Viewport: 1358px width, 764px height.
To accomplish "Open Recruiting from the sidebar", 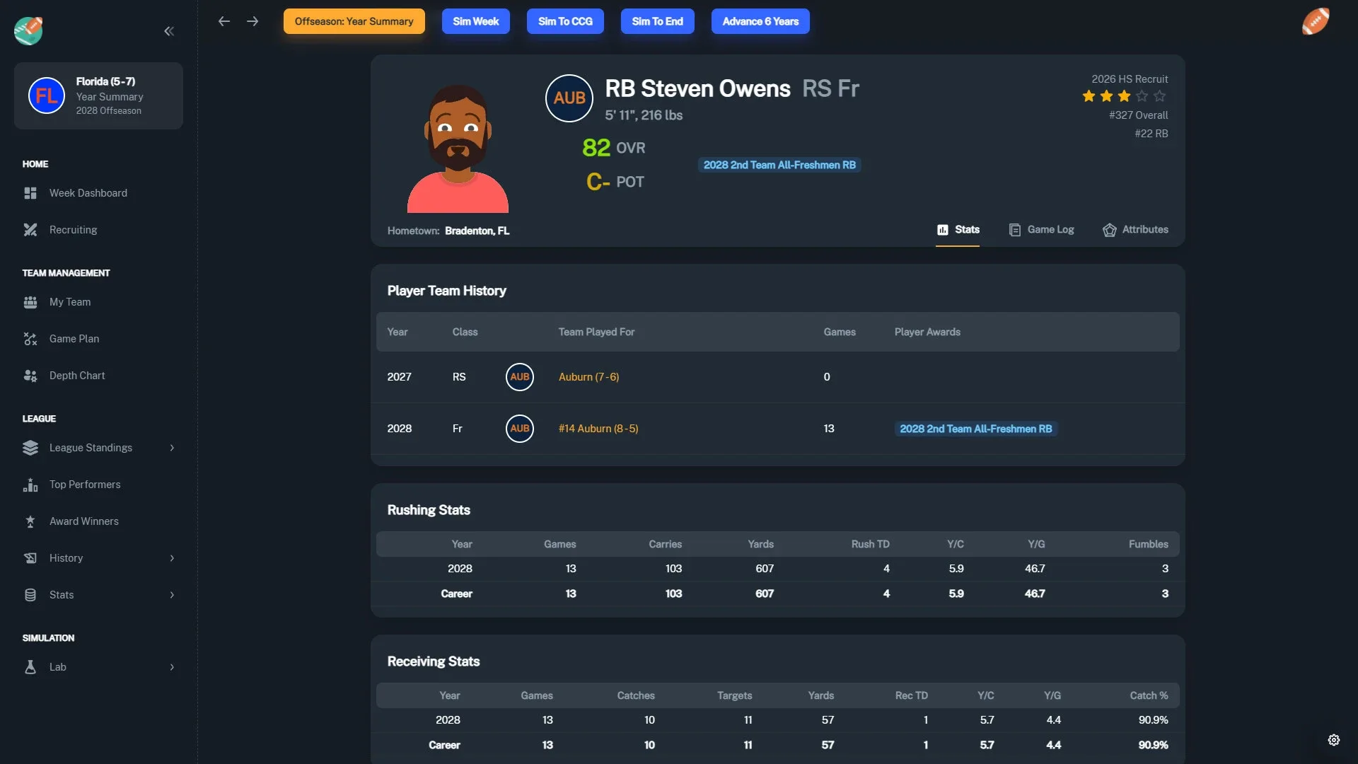I will [73, 230].
